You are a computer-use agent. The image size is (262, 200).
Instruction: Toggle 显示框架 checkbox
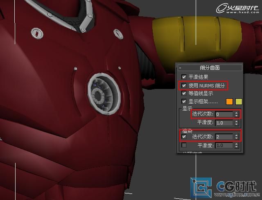(184, 101)
